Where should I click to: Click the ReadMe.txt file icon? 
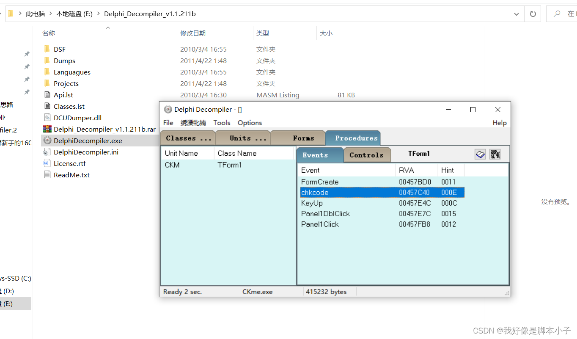[47, 175]
